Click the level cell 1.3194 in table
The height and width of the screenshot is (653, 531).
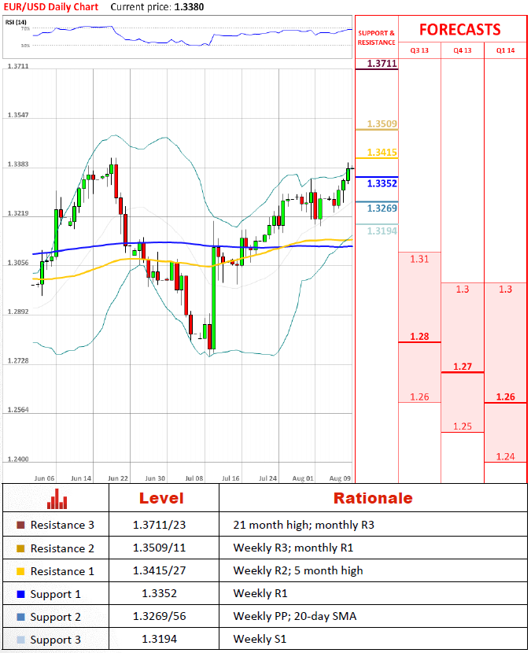[159, 640]
